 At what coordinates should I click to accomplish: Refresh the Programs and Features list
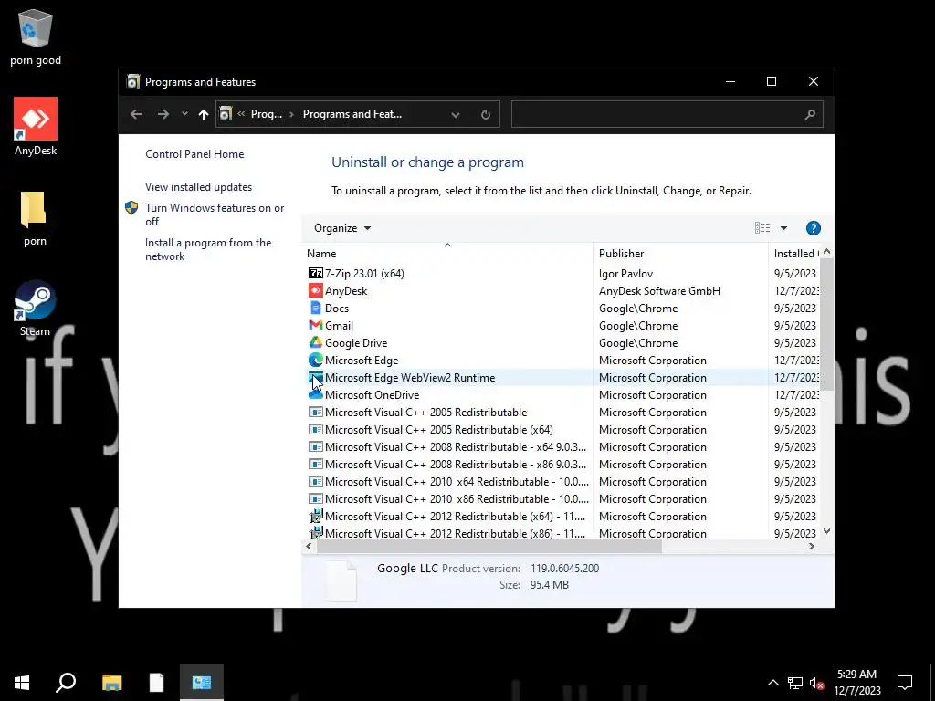click(486, 114)
